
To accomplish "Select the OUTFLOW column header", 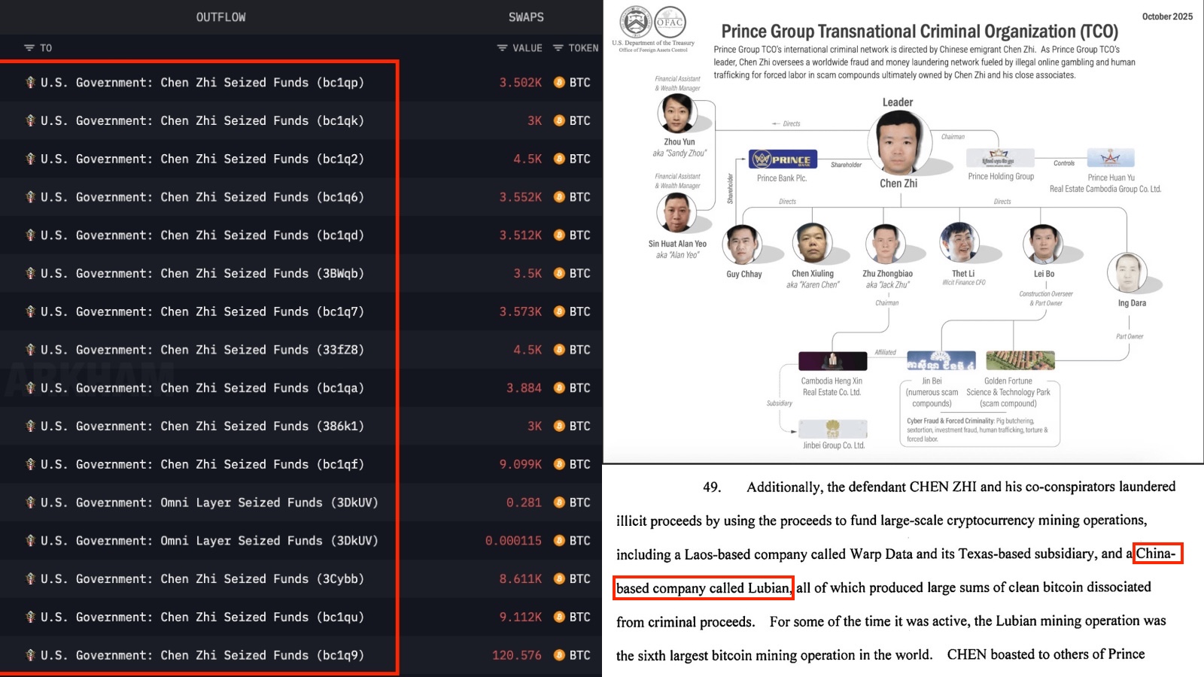I will 220,16.
